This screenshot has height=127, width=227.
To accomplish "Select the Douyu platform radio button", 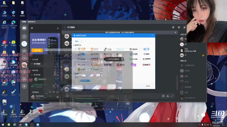I will coord(75,49).
